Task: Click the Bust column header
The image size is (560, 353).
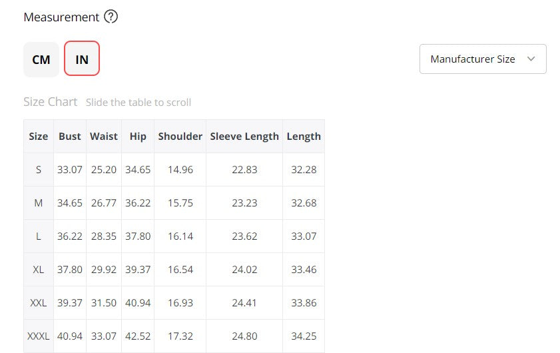Action: pyautogui.click(x=70, y=136)
